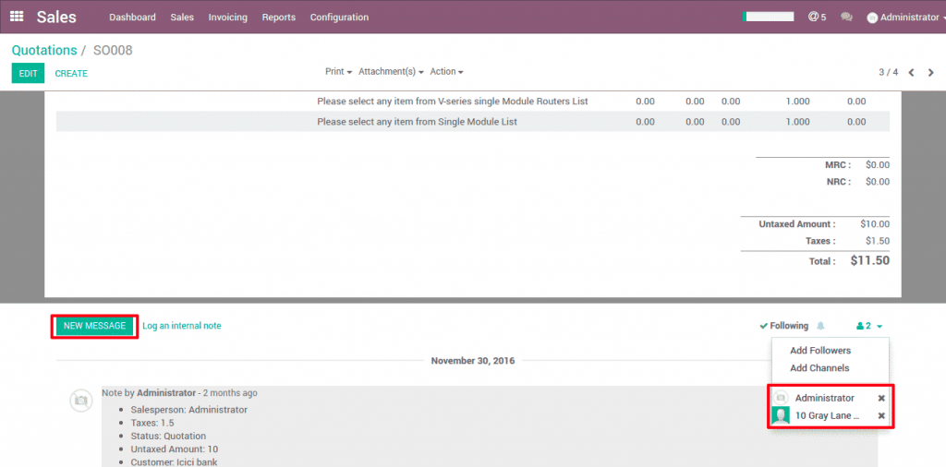The height and width of the screenshot is (467, 946).
Task: Go to the previous record arrow
Action: point(912,73)
